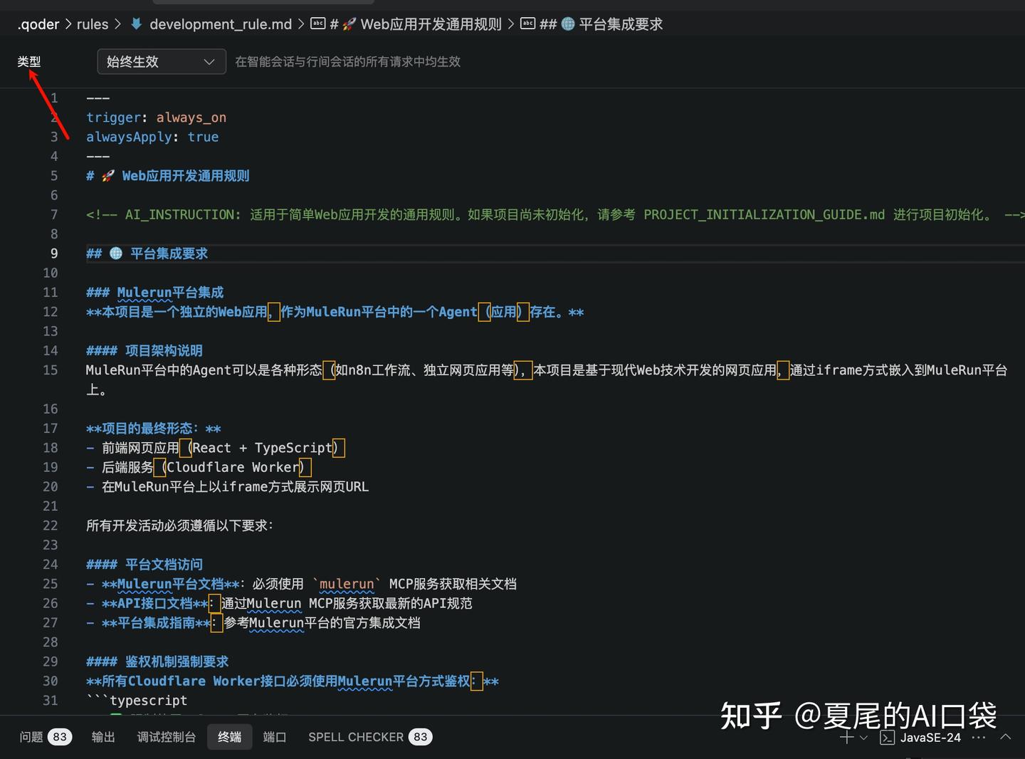Open the terminal profile chevron dropdown
Viewport: 1025px width, 759px height.
[863, 738]
